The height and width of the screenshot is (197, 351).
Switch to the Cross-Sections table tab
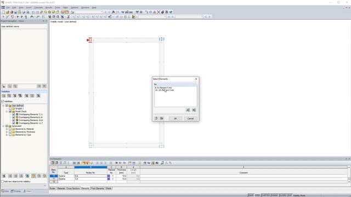[x=73, y=188]
